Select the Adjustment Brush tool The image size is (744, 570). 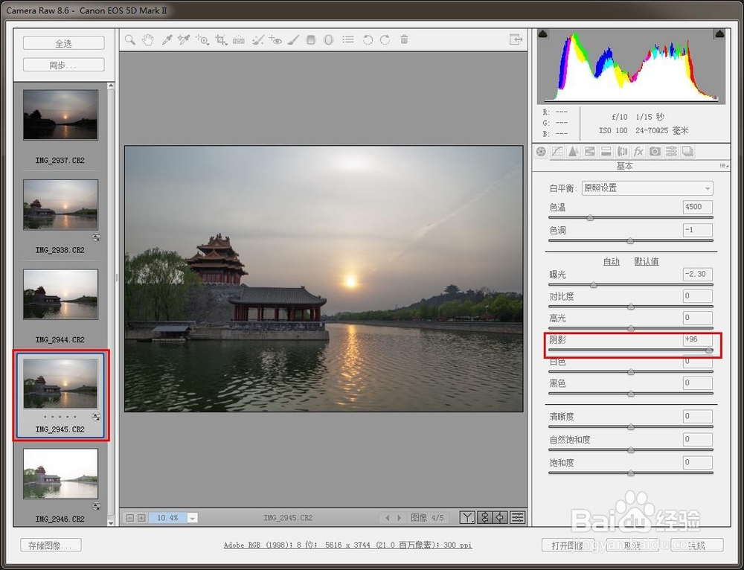point(293,40)
